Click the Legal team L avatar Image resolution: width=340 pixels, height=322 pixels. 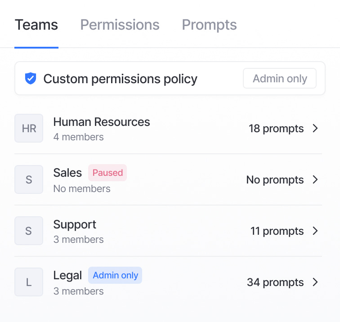[29, 282]
